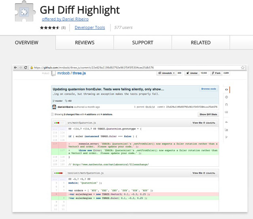The height and width of the screenshot is (219, 253).
Task: Click the removed THREE.Vector3 eulerAngles line
Action: point(135,194)
